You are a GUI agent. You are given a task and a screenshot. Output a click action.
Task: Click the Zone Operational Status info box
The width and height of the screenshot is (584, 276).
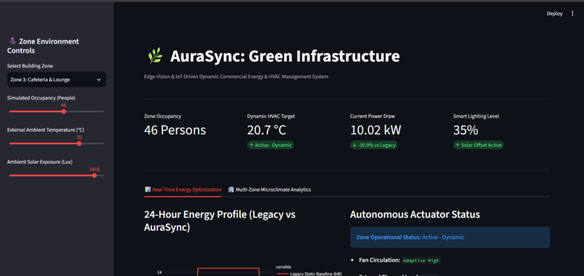(450, 238)
